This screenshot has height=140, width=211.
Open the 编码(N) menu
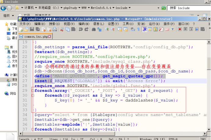pos(84,24)
